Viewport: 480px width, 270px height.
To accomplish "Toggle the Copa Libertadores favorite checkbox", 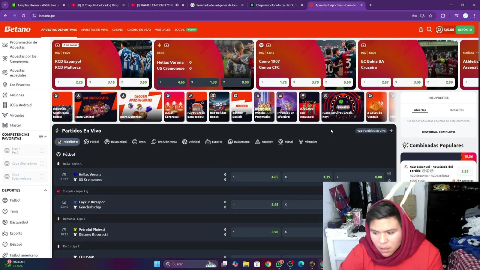I will click(42, 163).
